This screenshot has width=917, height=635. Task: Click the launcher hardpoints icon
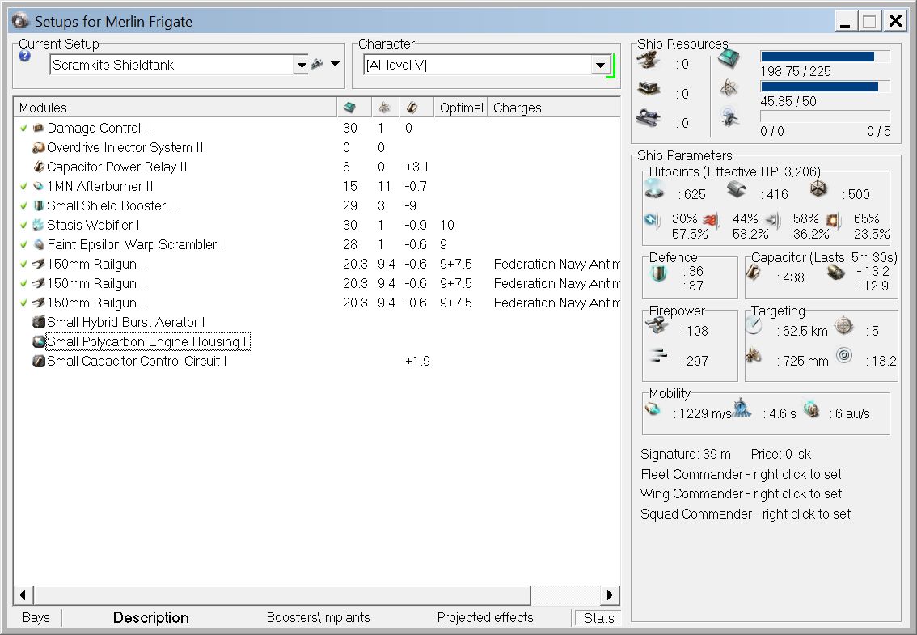click(649, 89)
